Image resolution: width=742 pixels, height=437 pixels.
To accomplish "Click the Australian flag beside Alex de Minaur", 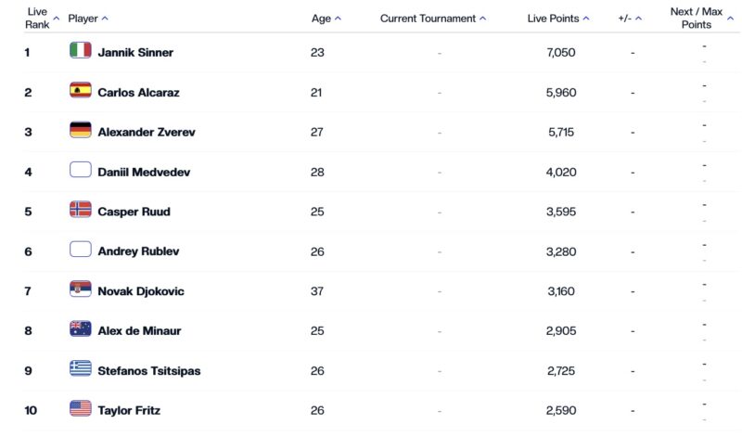I will [81, 329].
